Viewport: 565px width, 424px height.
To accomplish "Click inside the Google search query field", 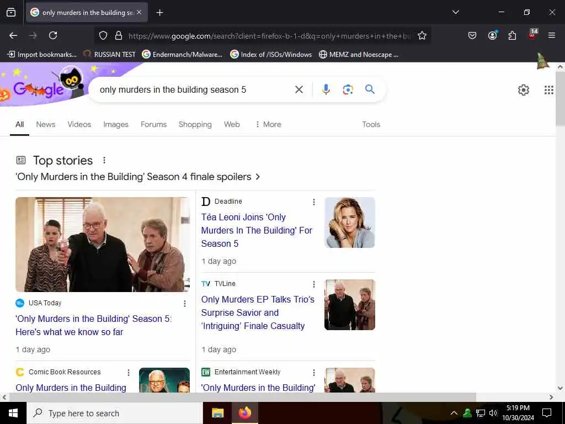I will pyautogui.click(x=195, y=89).
